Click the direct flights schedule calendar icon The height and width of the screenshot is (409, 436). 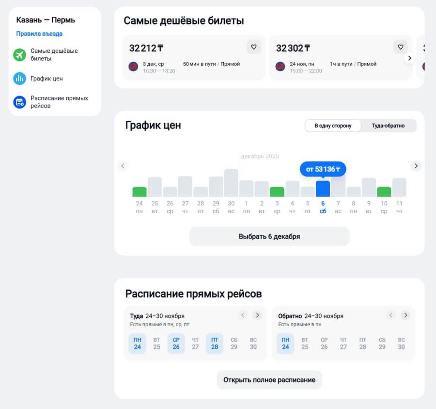point(19,102)
